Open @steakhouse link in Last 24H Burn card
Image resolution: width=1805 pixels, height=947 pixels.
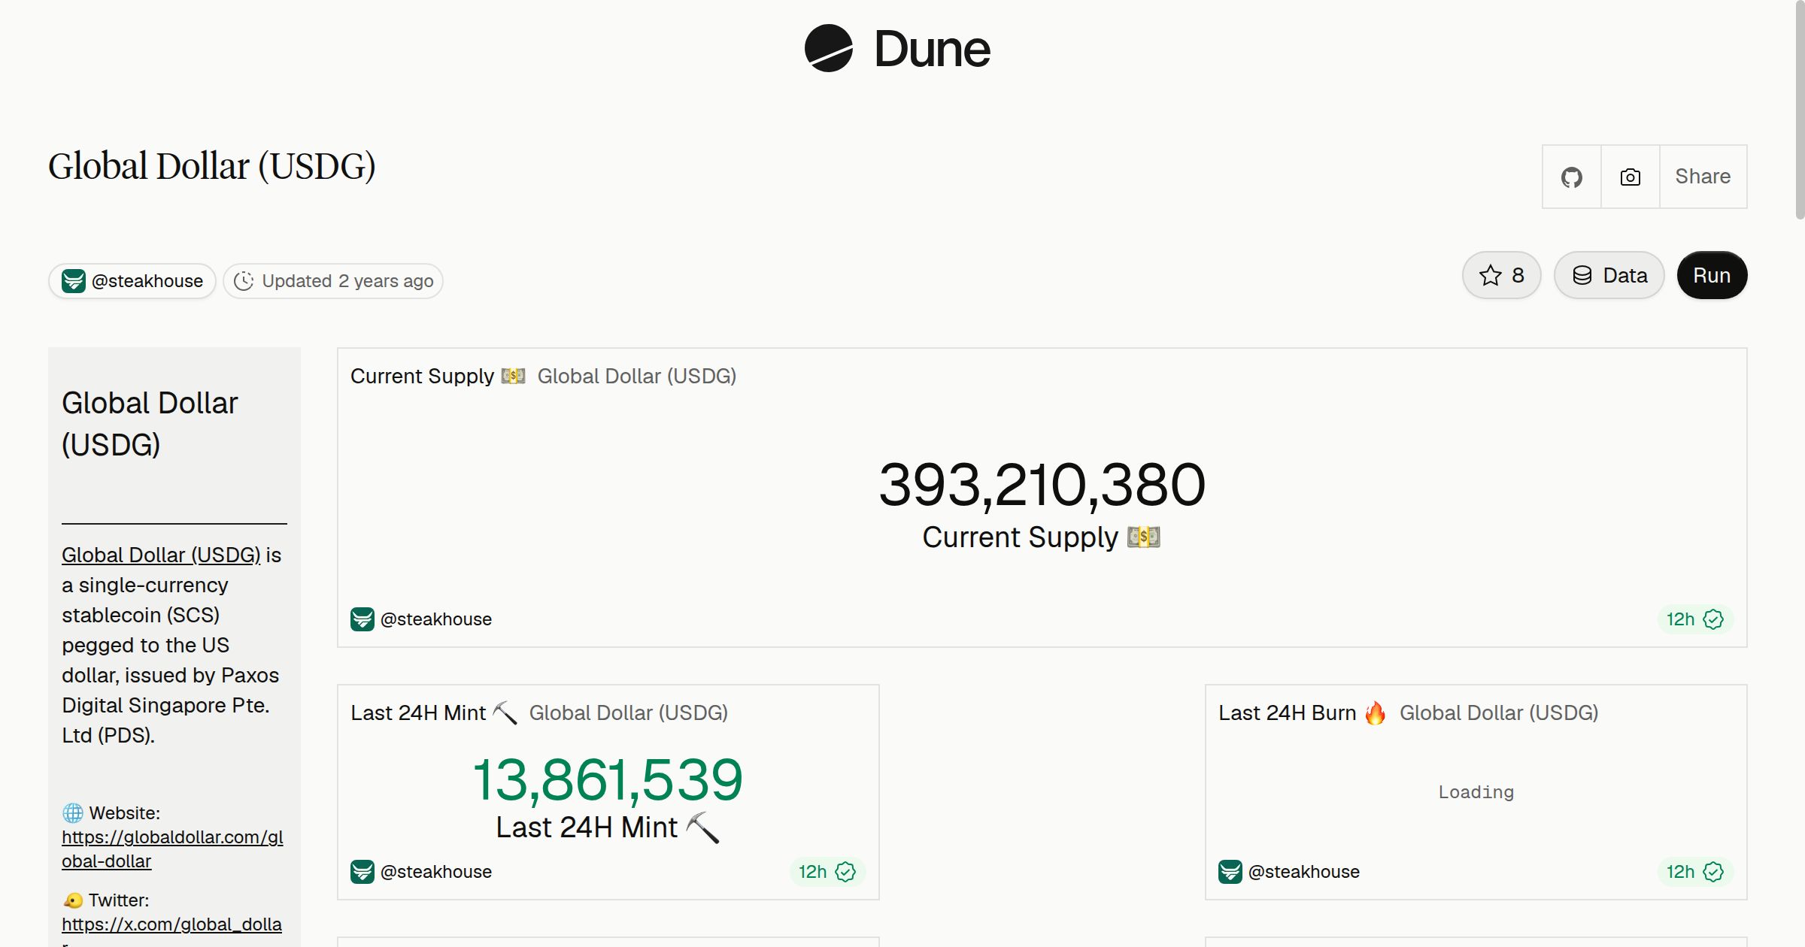(1304, 872)
